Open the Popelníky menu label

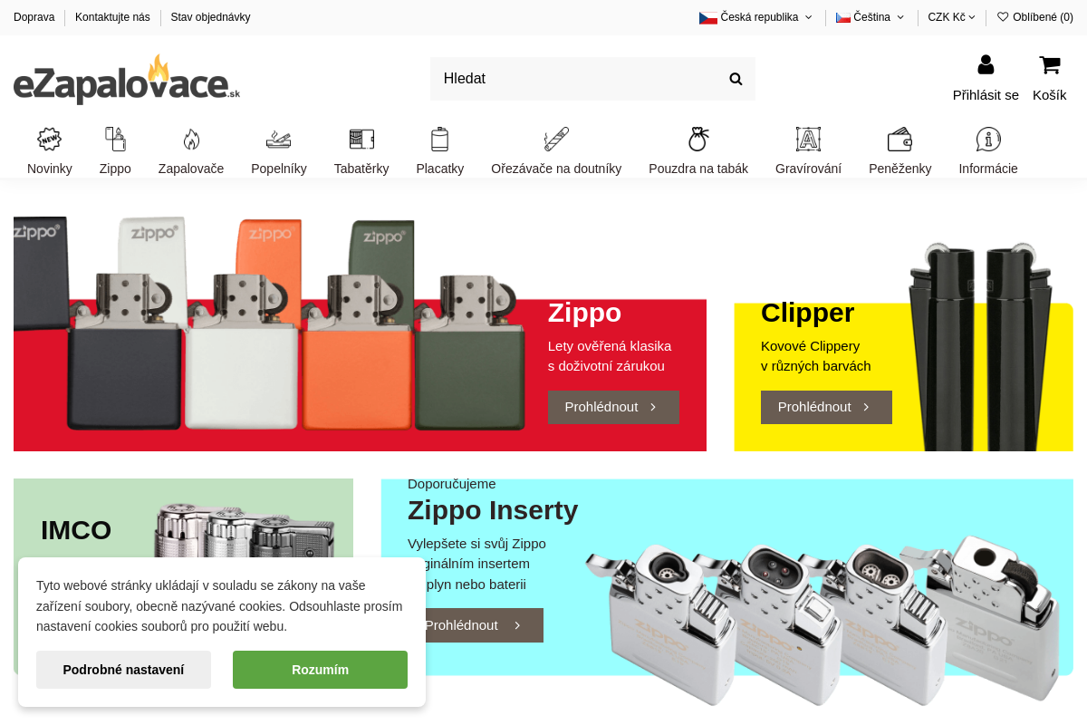pos(279,169)
